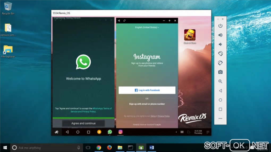Click Remix OS clock showing Thursday
The width and height of the screenshot is (271, 152).
click(198, 132)
